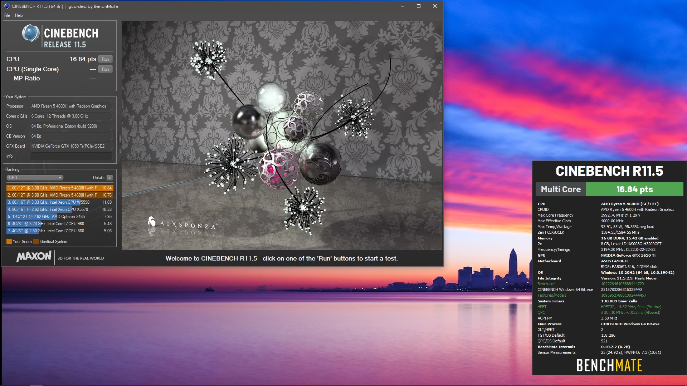
Task: Click the MAXON logo
Action: pyautogui.click(x=34, y=256)
